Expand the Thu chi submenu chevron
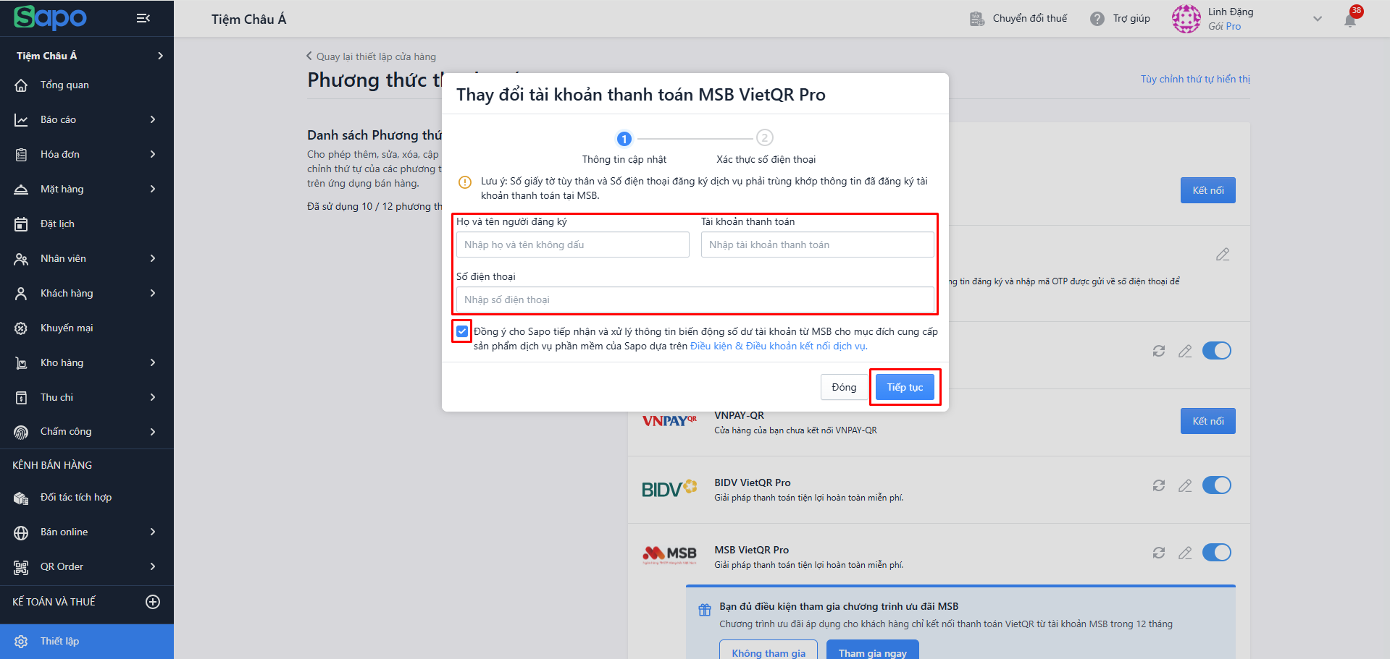Viewport: 1390px width, 659px height. (x=153, y=397)
